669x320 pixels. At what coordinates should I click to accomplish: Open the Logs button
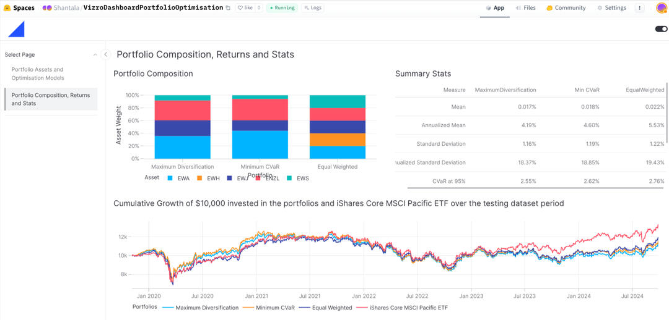coord(312,8)
